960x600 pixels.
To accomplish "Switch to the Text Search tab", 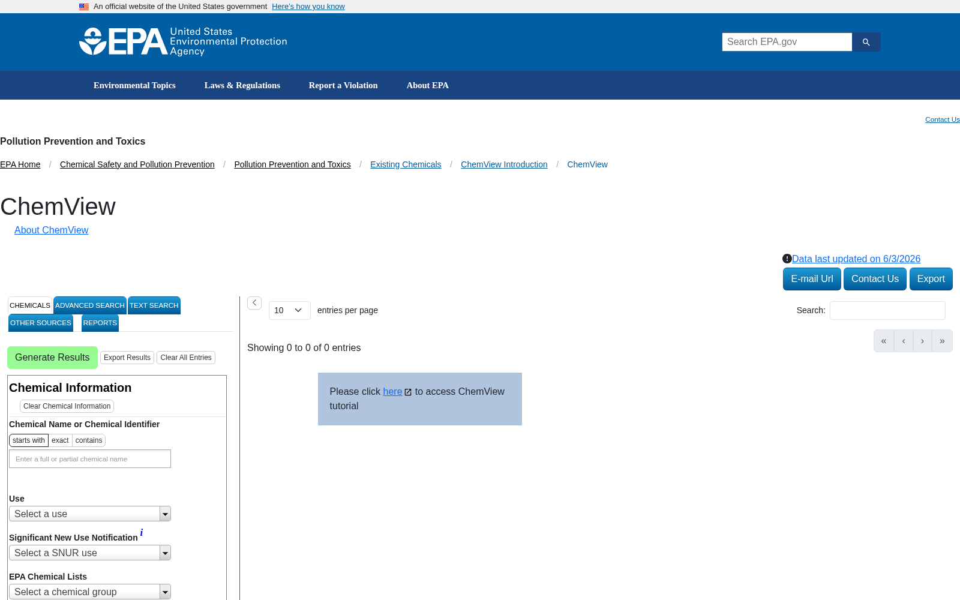I will point(154,305).
